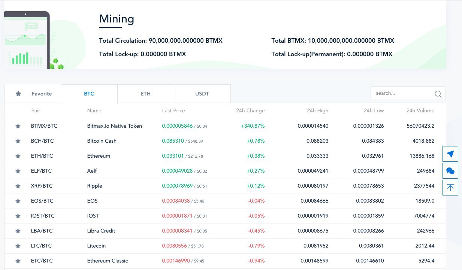Open the BCH/BTC trading pair

click(x=42, y=141)
